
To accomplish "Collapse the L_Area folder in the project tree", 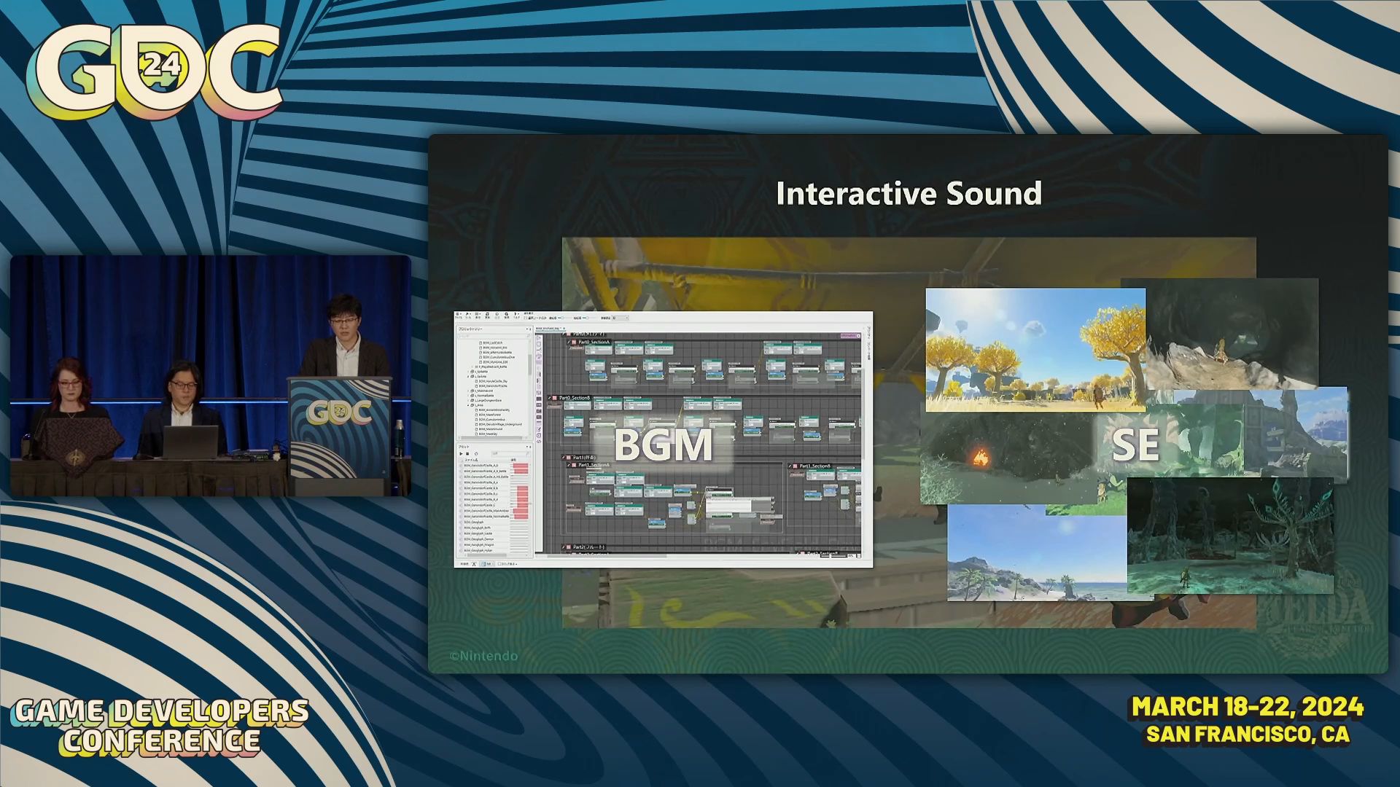I will tap(468, 405).
